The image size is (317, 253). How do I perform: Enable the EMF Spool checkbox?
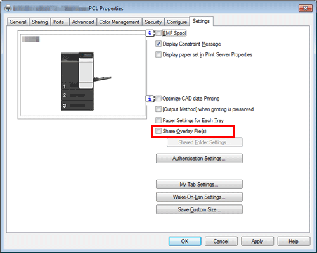(158, 33)
